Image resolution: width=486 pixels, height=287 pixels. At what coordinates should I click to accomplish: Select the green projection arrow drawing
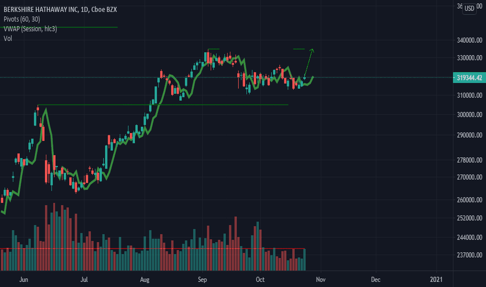308,64
